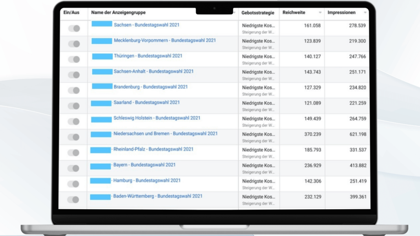The height and width of the screenshot is (236, 420).
Task: Open Mecklenburg-Vorpommern - Bundestagswahl 2021 link
Action: (x=165, y=40)
